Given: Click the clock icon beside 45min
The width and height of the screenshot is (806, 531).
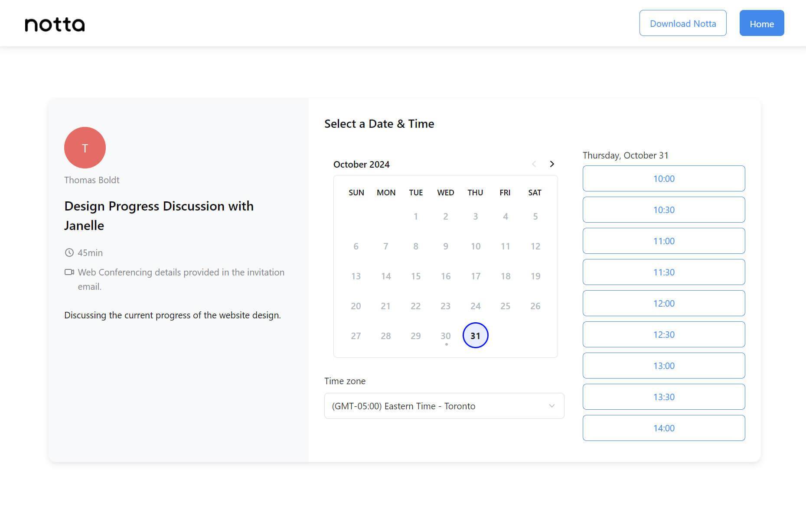Looking at the screenshot, I should [69, 253].
